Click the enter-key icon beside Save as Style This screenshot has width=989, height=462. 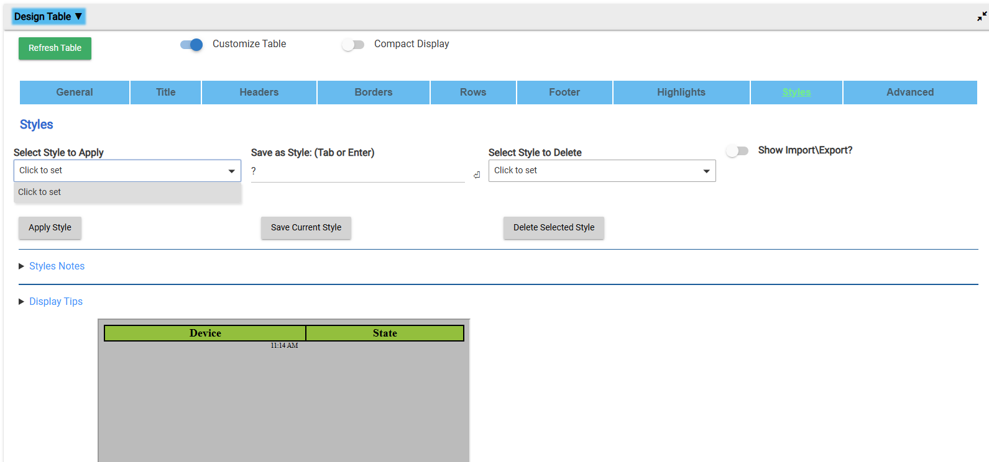pos(477,175)
